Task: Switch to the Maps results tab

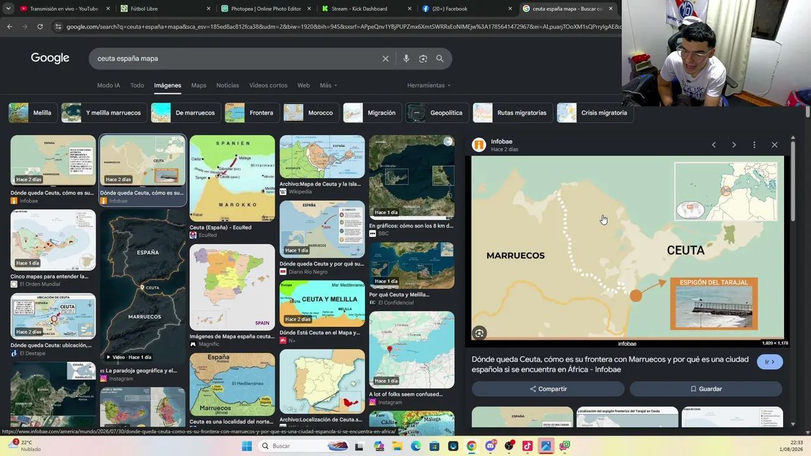Action: tap(199, 85)
